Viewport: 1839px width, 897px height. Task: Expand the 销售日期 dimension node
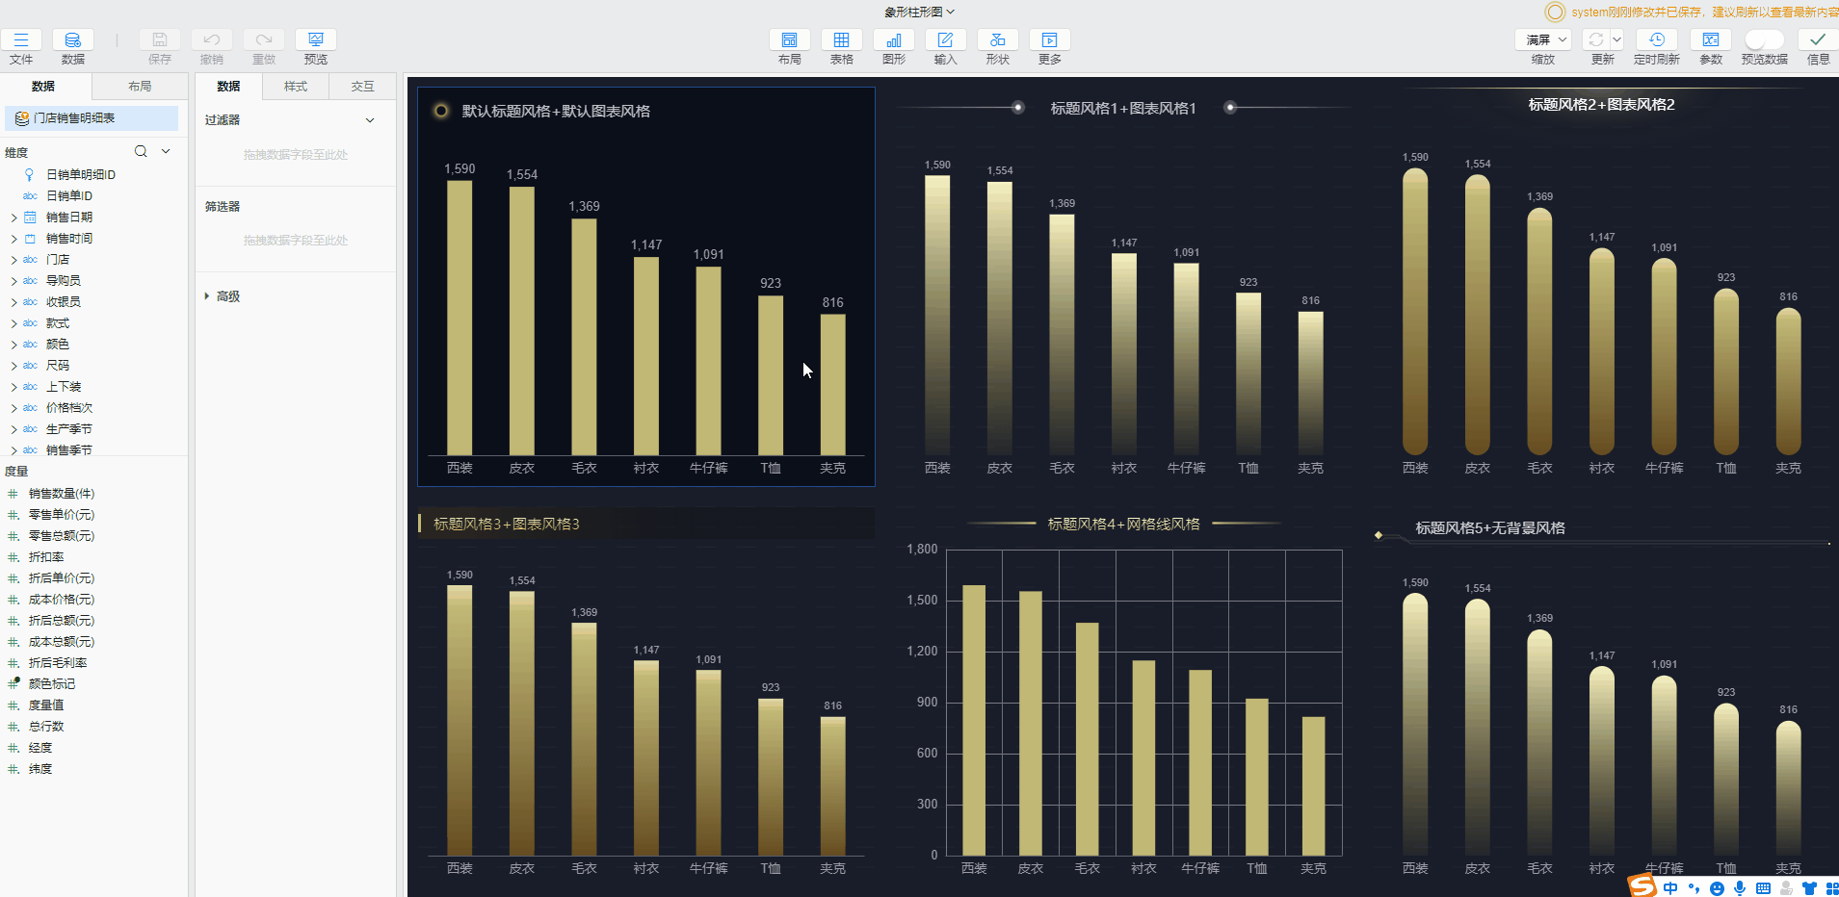(x=13, y=218)
